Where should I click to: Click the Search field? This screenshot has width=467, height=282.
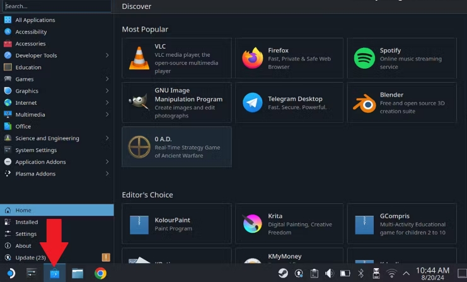(x=57, y=6)
